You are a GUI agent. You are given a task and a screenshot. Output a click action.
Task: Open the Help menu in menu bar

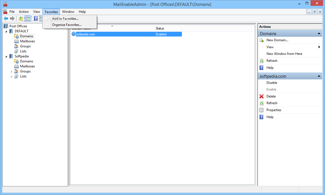tap(82, 12)
